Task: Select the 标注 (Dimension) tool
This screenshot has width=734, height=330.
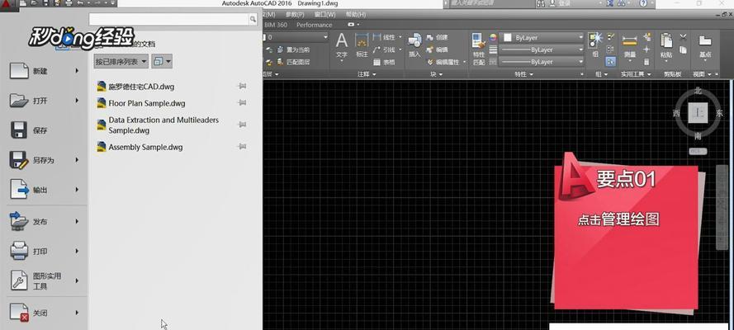Action: (362, 47)
